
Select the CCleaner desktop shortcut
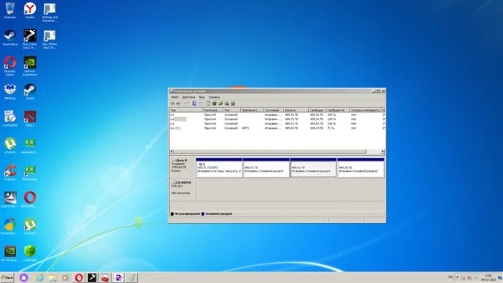[10, 172]
